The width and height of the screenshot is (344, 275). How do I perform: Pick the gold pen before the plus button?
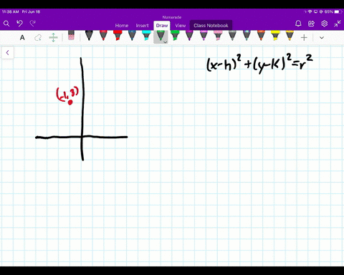(x=290, y=35)
